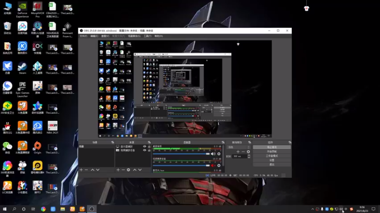Move source down in Sources panel
Image resolution: width=380 pixels, height=213 pixels.
coord(140,170)
